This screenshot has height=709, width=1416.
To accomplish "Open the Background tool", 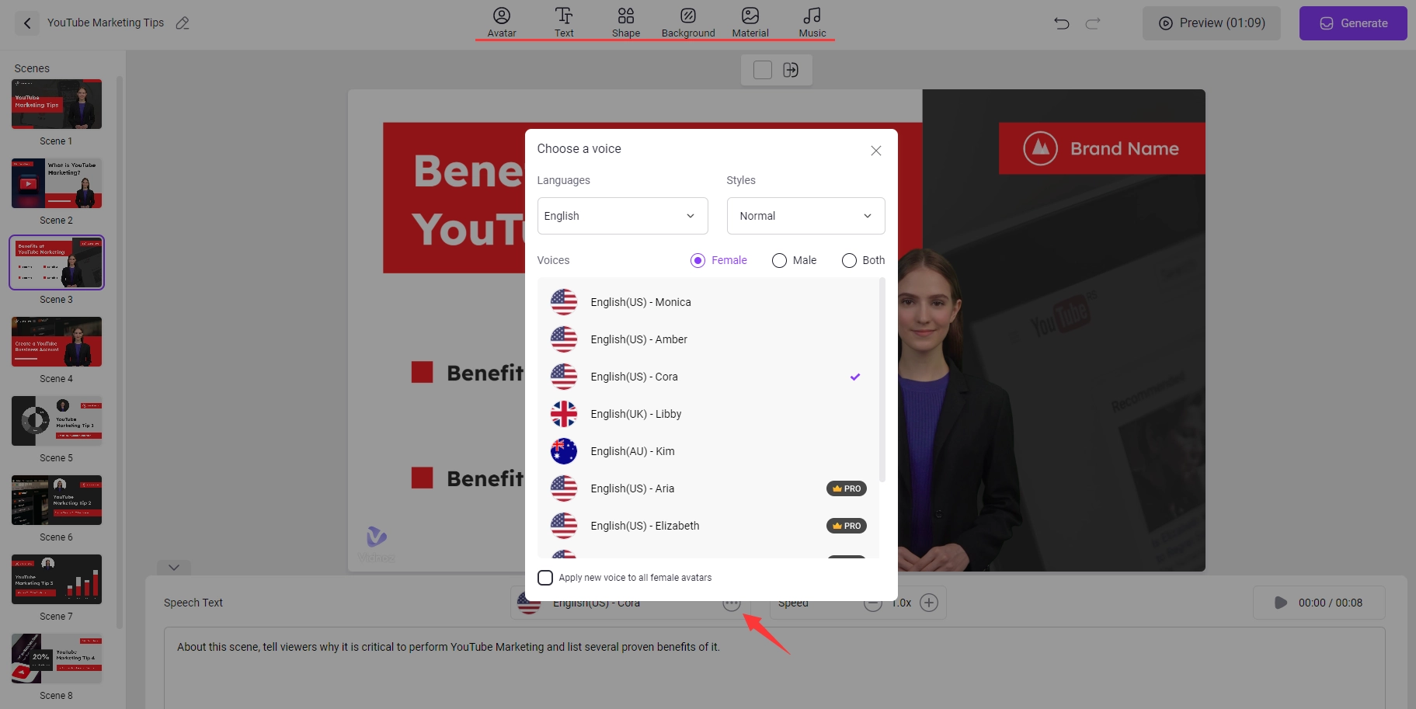I will click(x=687, y=22).
